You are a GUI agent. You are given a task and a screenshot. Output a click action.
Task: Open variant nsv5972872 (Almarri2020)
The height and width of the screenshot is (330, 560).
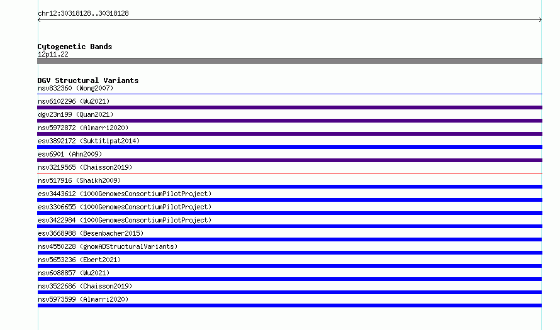click(x=83, y=128)
